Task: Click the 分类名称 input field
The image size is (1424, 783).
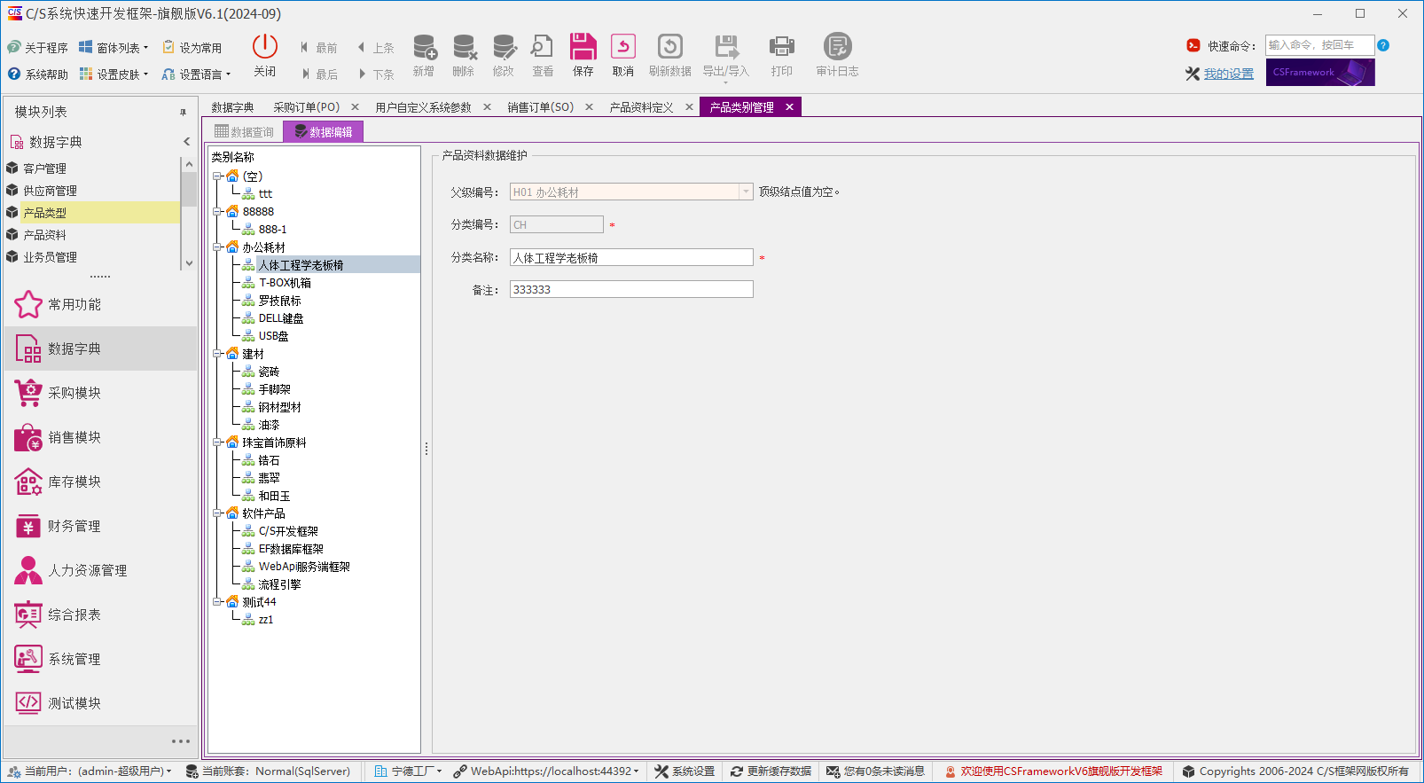Action: coord(631,257)
